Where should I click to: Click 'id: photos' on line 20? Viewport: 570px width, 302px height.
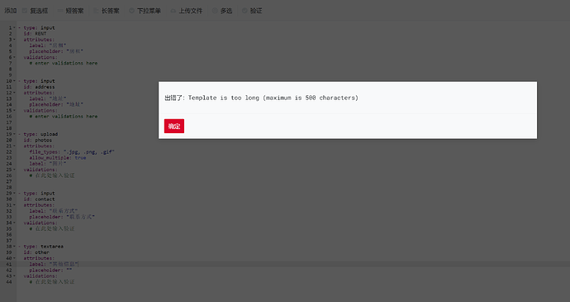point(38,140)
